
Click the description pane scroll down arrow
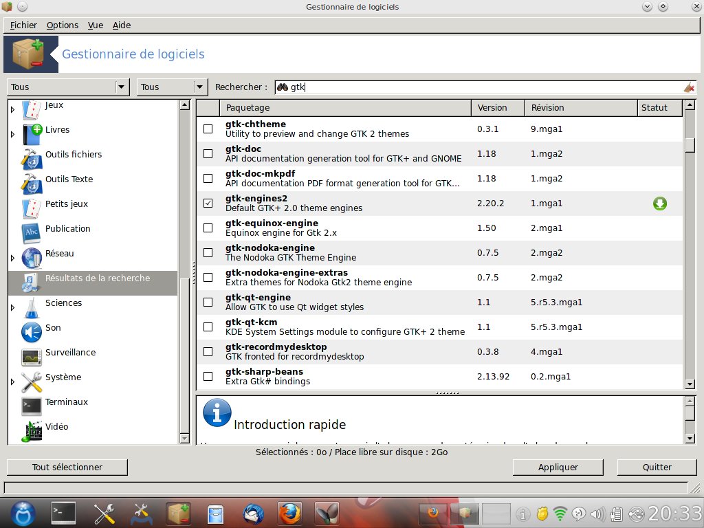[690, 438]
